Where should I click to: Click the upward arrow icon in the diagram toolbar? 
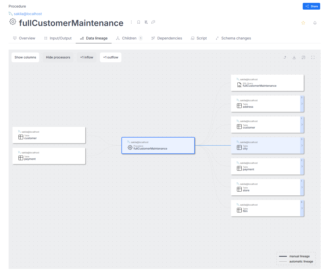coord(285,57)
